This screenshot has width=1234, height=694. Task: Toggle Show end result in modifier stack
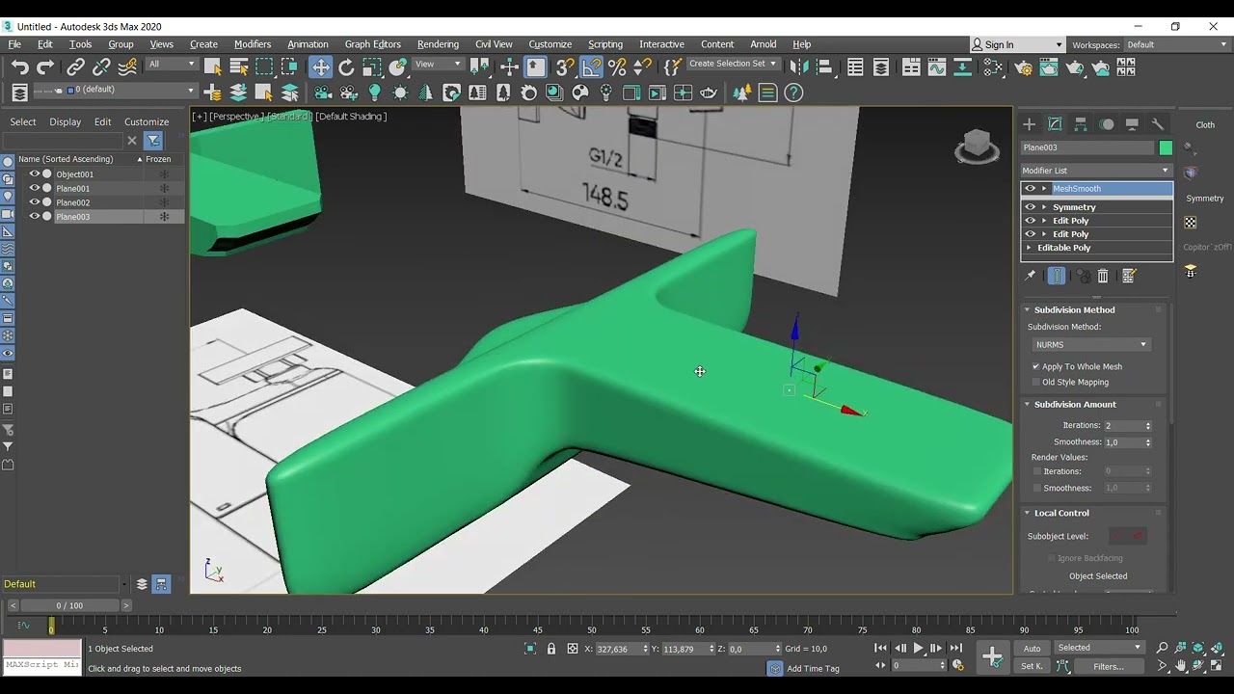click(x=1057, y=276)
